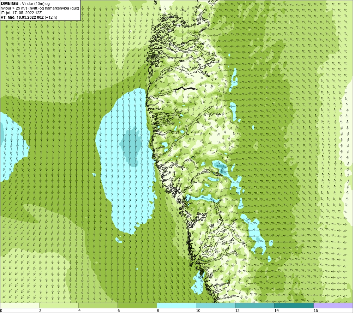Click the 'Vindur (10m) og' label
The image size is (353, 313).
coord(36,4)
